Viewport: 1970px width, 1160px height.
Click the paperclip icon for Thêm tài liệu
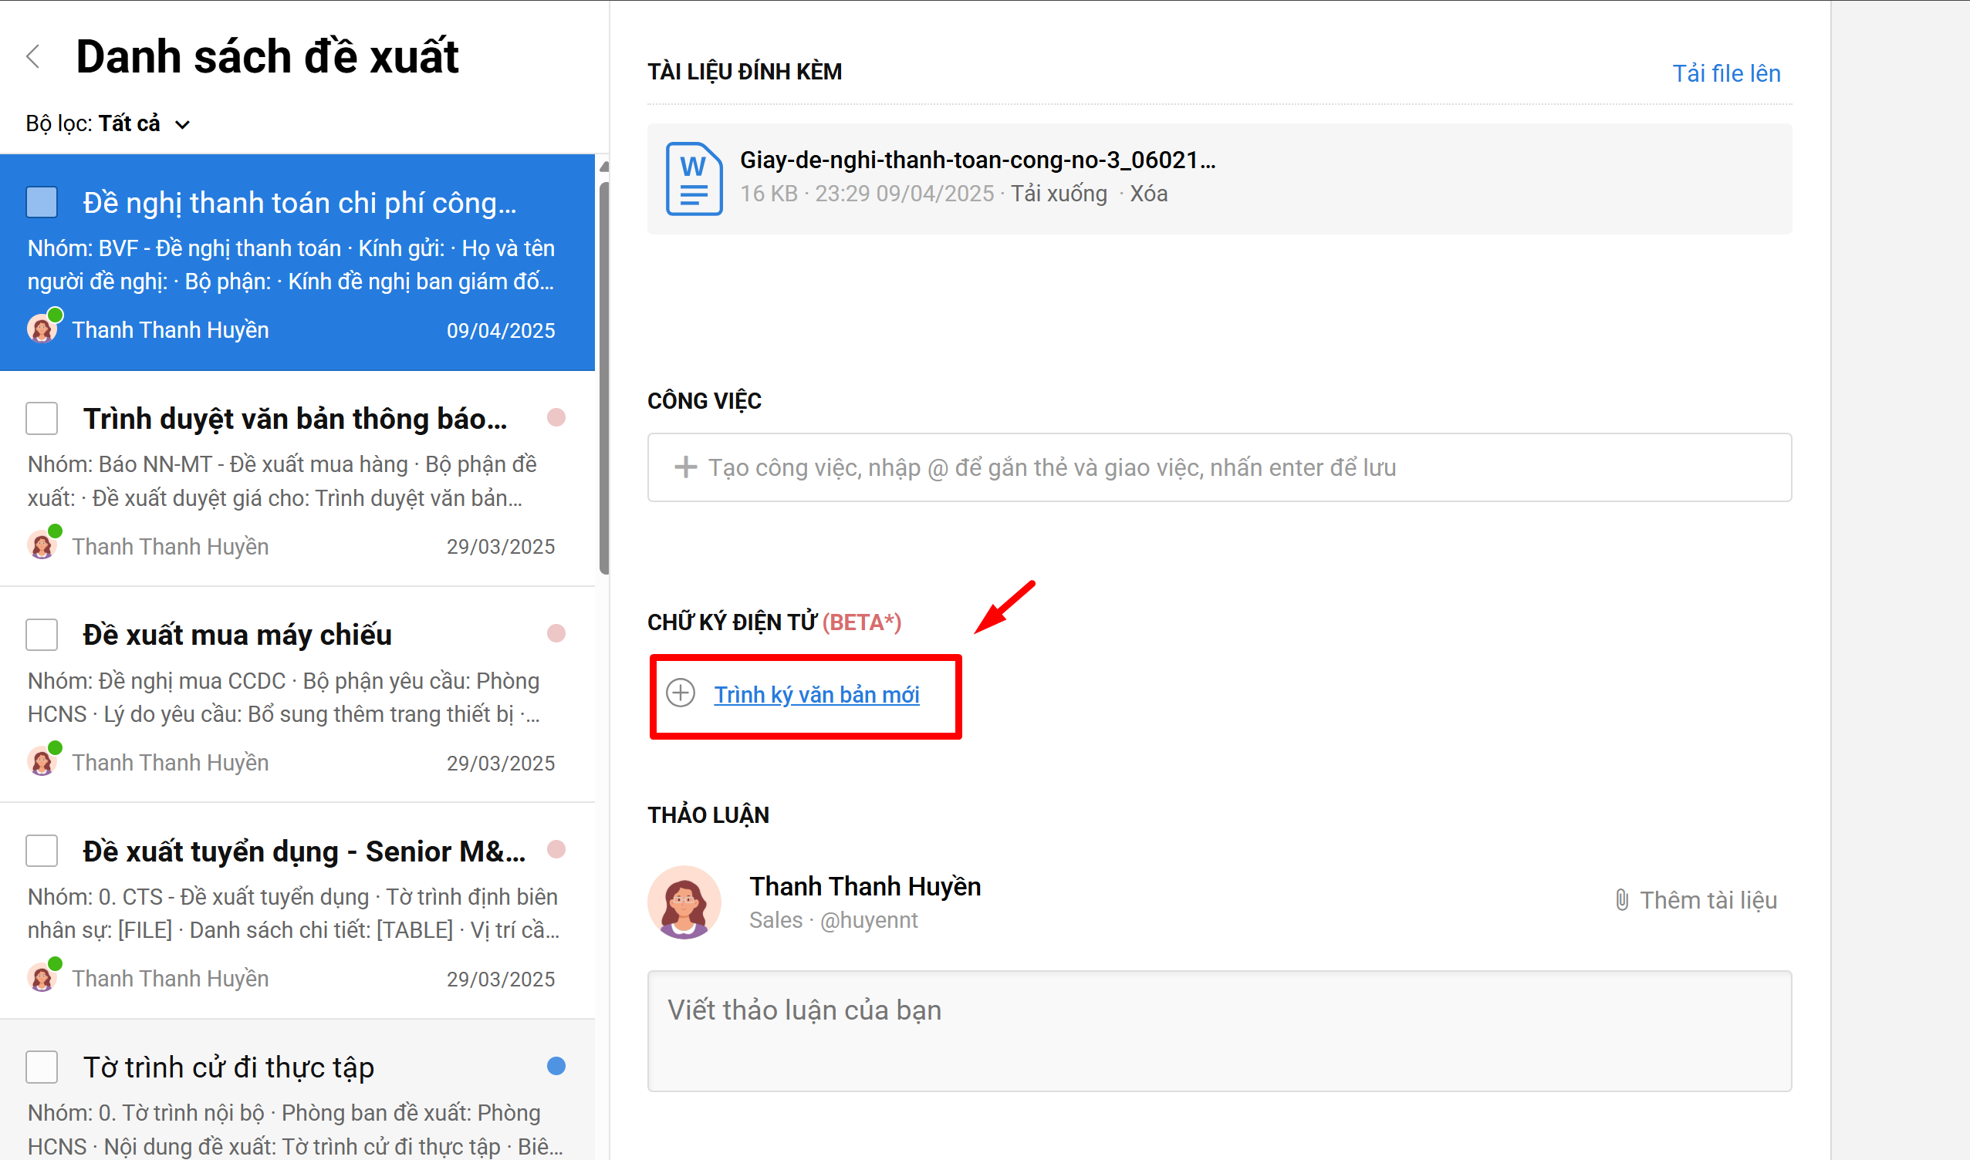(x=1621, y=900)
